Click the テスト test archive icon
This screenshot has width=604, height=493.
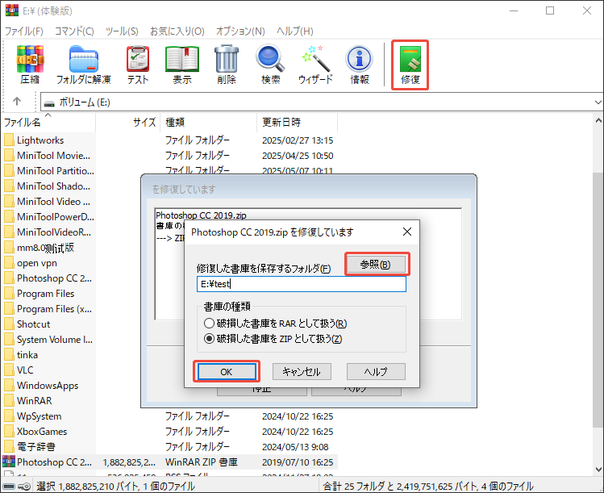click(138, 59)
